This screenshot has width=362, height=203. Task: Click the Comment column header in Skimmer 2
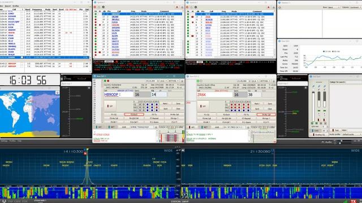[257, 11]
